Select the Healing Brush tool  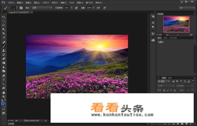[4, 42]
